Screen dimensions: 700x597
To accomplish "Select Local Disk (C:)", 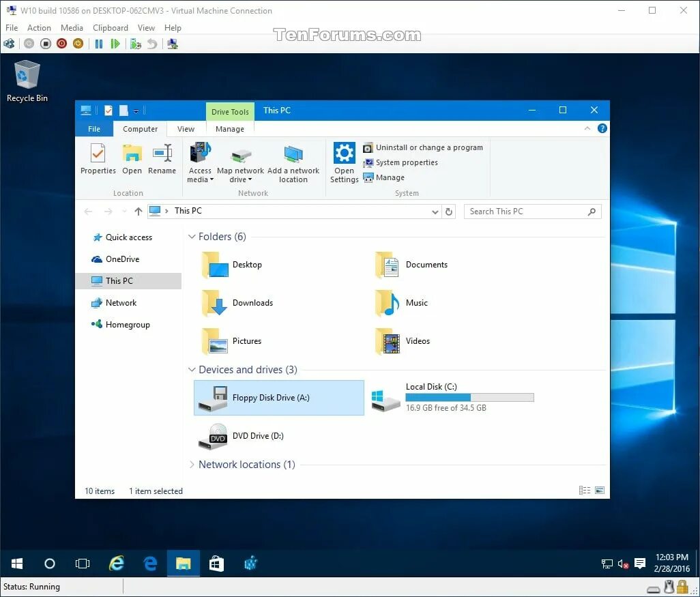I will [452, 398].
